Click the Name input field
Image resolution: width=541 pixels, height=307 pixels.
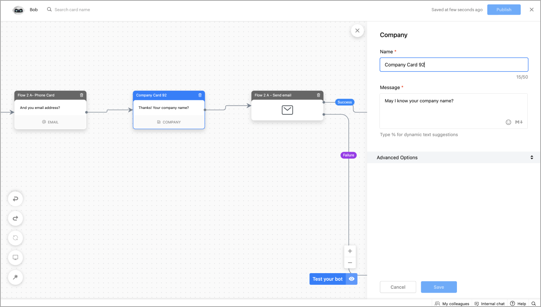point(454,65)
